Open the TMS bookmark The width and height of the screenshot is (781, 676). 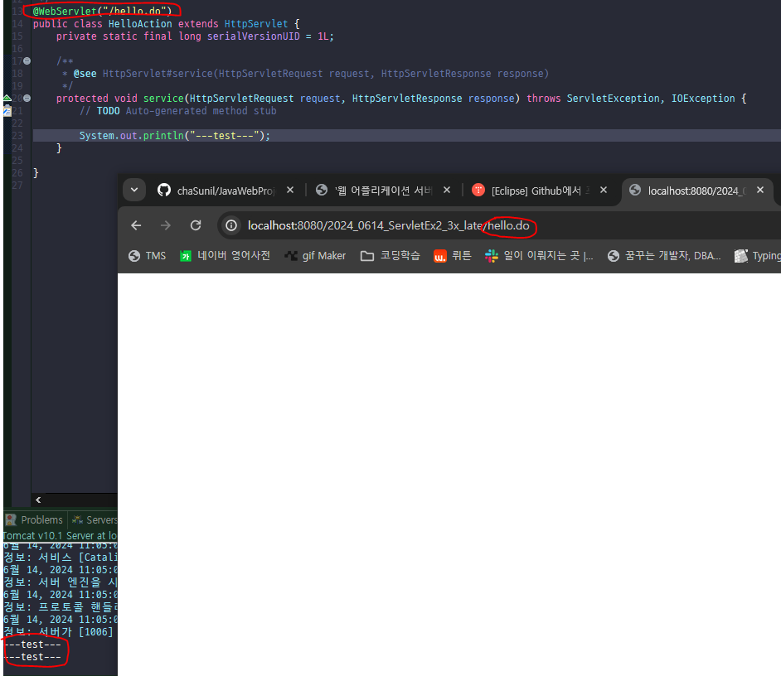tap(147, 256)
